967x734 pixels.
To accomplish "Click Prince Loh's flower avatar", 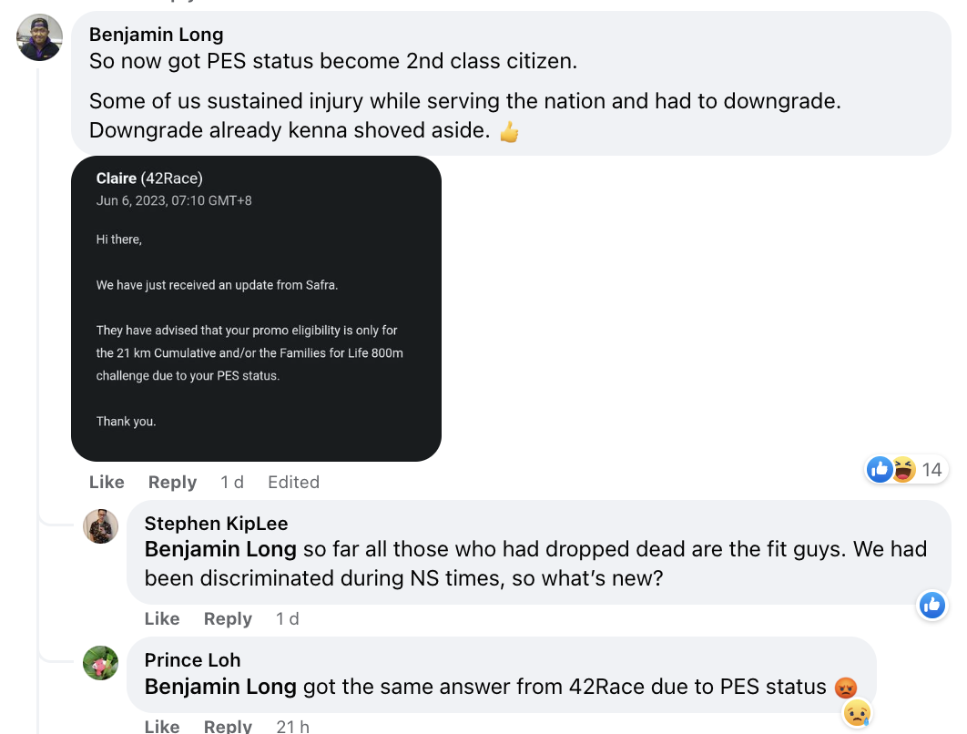I will pyautogui.click(x=101, y=663).
